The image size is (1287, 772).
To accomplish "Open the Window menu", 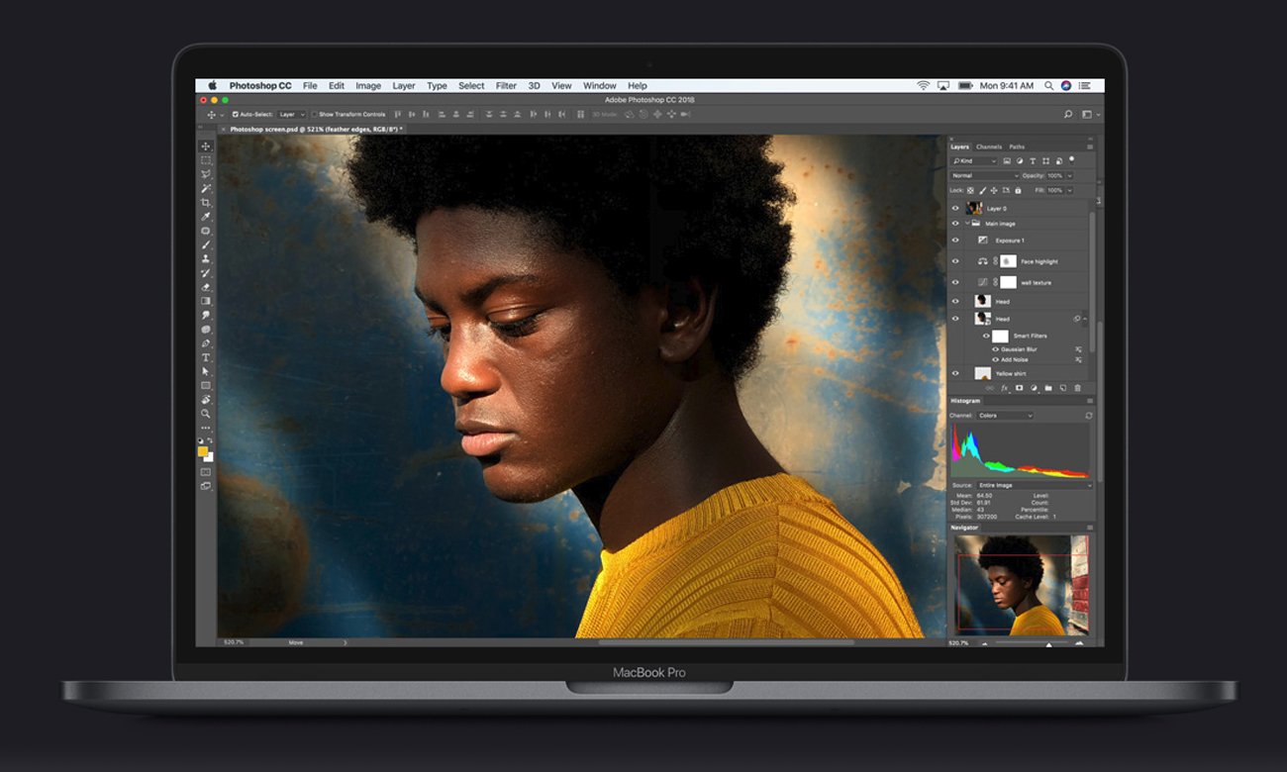I will 600,86.
